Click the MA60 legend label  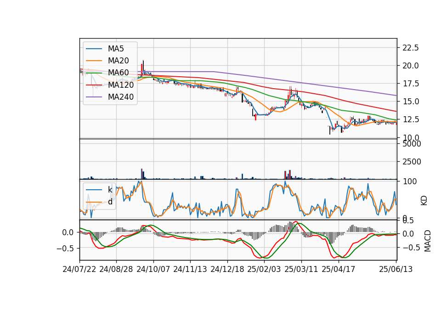pyautogui.click(x=118, y=73)
